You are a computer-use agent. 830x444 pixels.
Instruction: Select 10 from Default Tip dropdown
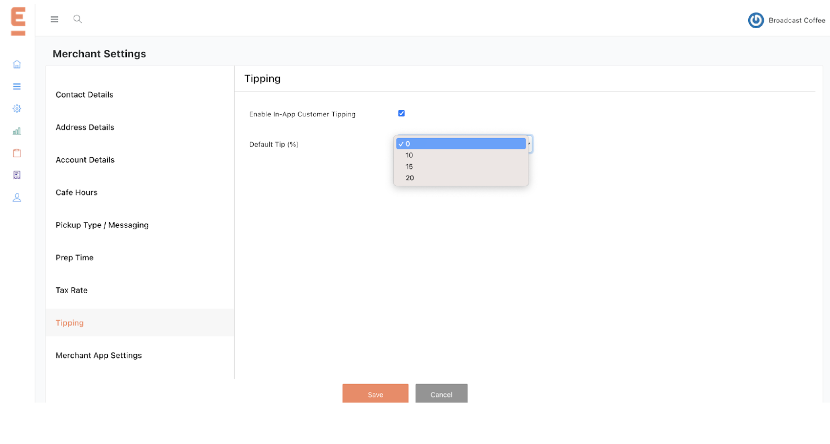pyautogui.click(x=409, y=155)
